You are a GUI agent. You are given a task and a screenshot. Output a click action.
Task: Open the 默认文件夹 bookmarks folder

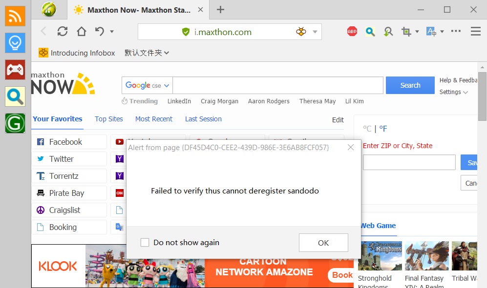coord(147,53)
